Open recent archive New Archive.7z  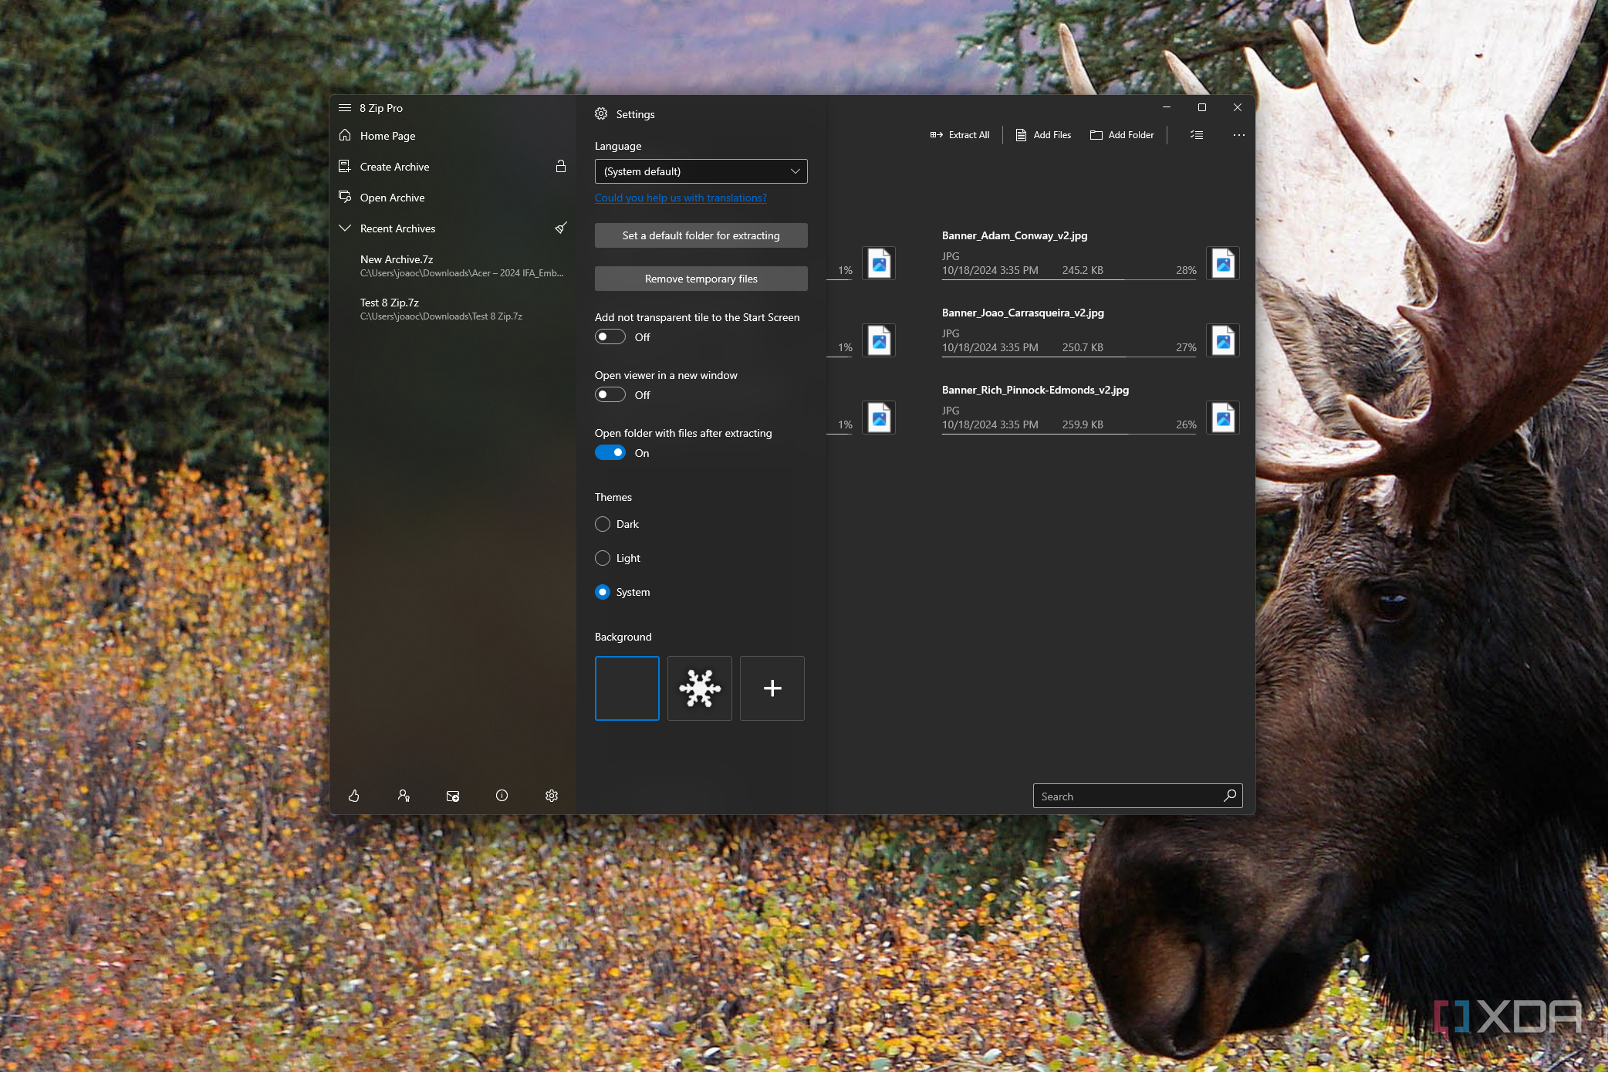(453, 265)
